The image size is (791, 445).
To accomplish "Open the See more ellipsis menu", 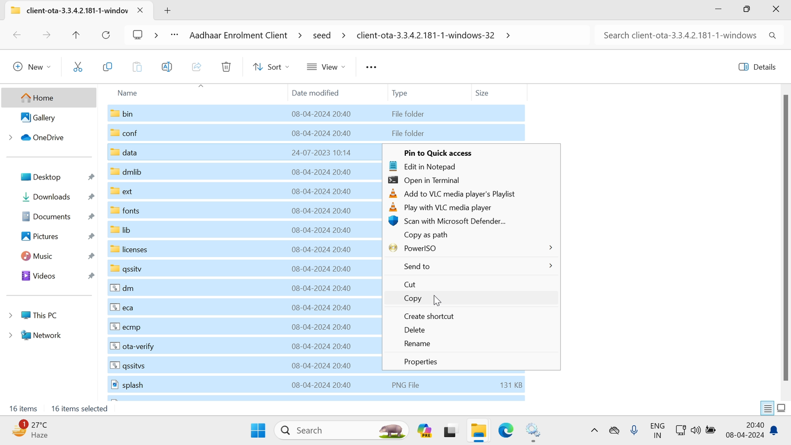I will pos(371,67).
